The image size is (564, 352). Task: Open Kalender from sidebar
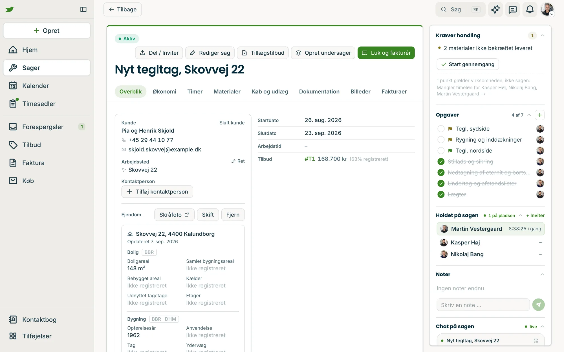[x=47, y=86]
